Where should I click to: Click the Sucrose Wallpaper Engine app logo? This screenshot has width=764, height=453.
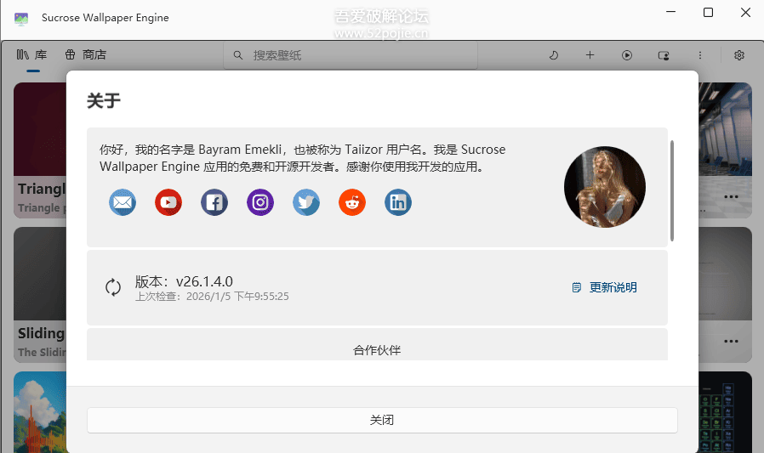(x=21, y=19)
